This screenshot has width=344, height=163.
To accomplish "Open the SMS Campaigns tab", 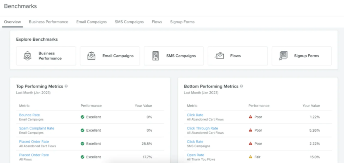I will 129,22.
